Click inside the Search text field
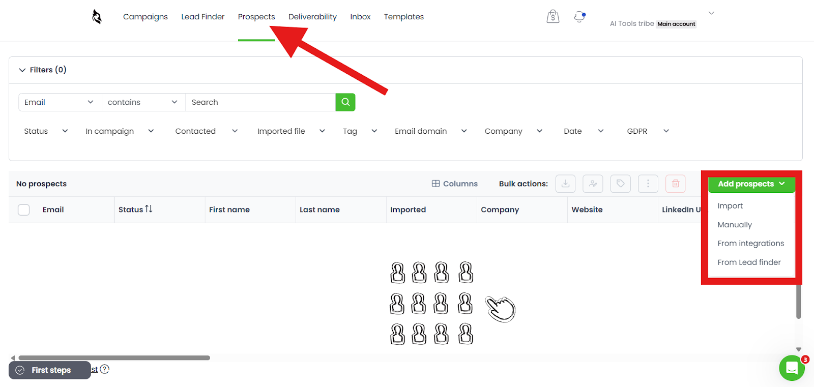This screenshot has width=814, height=387. (x=260, y=102)
